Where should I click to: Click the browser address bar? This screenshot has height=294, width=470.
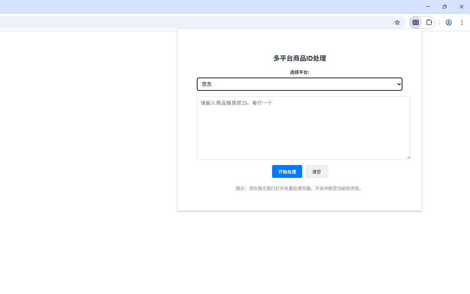coord(184,22)
